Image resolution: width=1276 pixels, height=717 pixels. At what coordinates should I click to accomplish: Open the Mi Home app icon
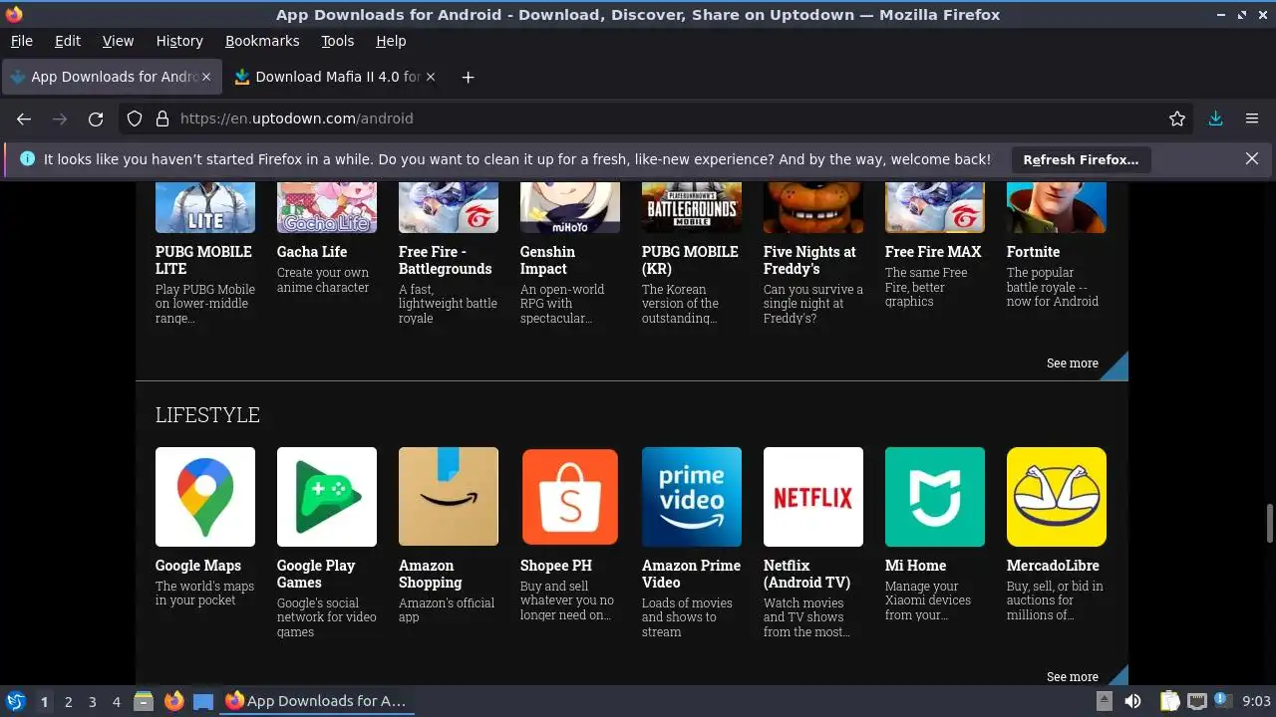click(x=935, y=497)
